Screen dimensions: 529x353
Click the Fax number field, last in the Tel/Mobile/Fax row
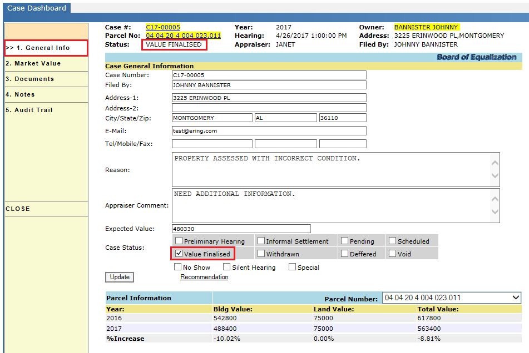[343, 144]
